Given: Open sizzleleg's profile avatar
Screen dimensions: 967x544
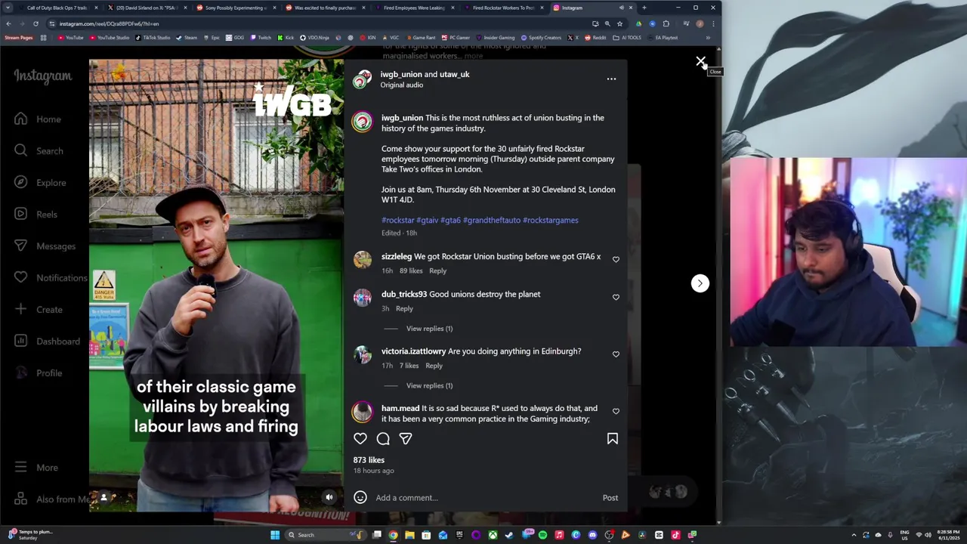Looking at the screenshot, I should 363,260.
